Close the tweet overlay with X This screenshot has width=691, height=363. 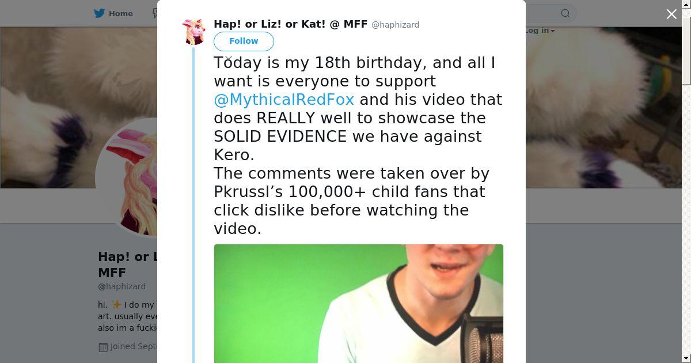point(671,14)
